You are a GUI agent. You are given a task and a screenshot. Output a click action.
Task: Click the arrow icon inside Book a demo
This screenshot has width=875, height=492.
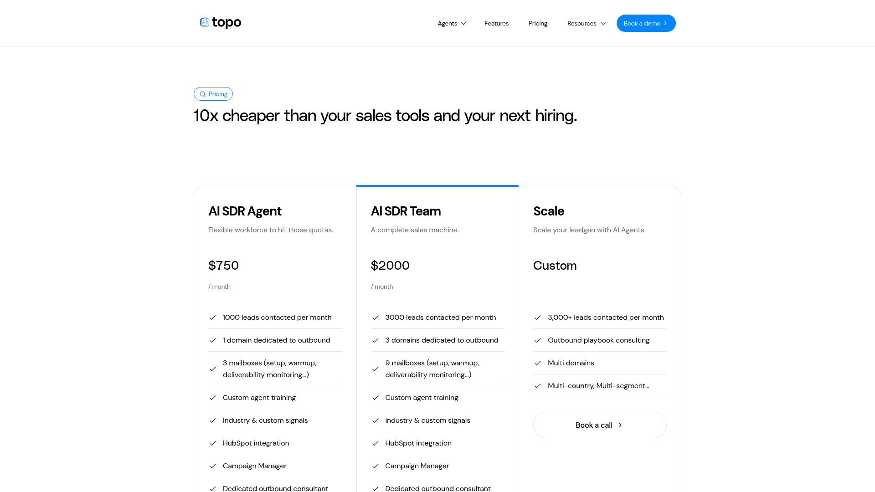point(665,23)
